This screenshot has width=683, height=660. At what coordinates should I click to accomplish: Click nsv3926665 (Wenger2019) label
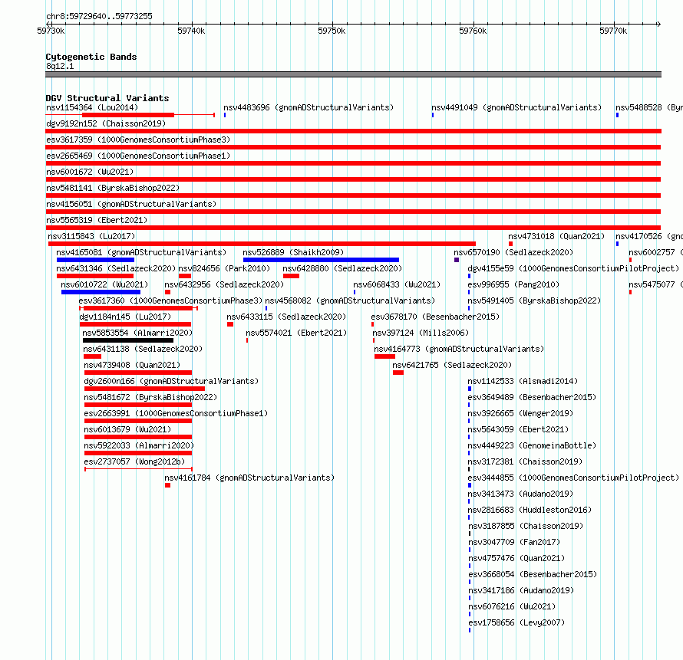[x=520, y=413]
